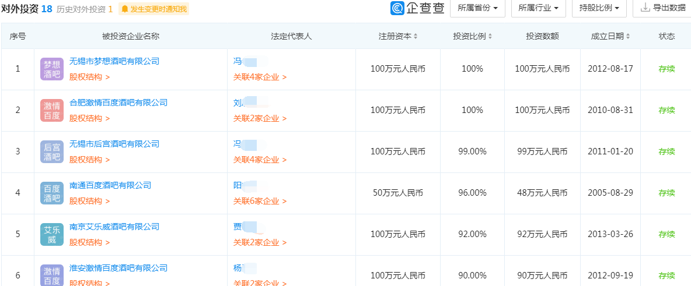691x286 pixels.
Task: Click the 后宫酒吧 company logo tile
Action: tap(52, 152)
